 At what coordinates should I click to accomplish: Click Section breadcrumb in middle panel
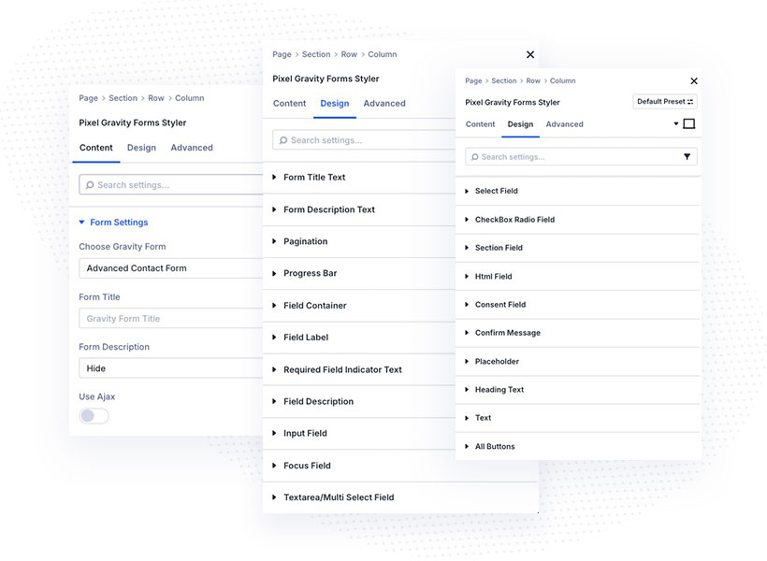tap(316, 54)
